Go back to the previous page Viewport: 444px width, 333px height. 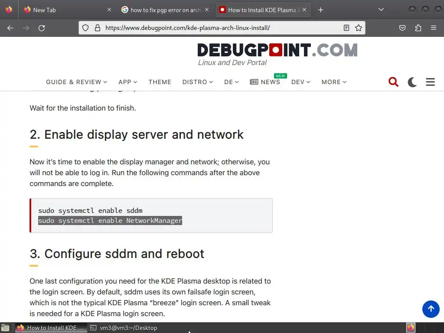click(x=10, y=28)
